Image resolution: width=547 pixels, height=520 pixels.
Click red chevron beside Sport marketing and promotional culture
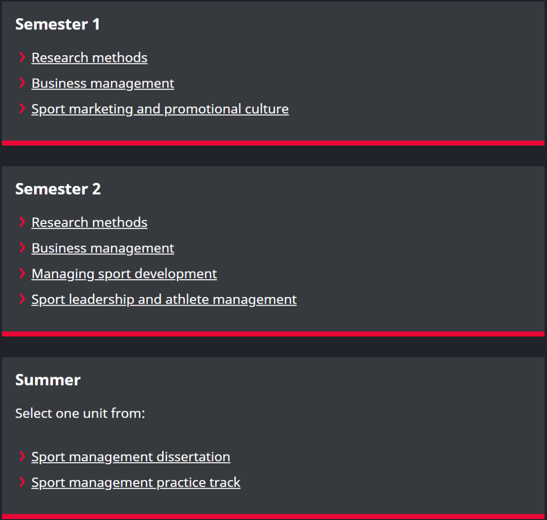[22, 108]
